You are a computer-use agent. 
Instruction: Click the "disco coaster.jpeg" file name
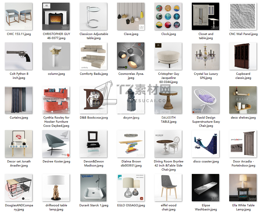(206, 161)
